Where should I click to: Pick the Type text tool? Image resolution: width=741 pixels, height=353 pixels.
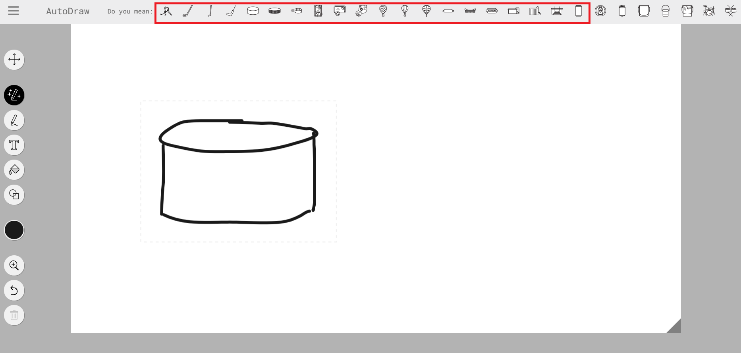pyautogui.click(x=14, y=145)
